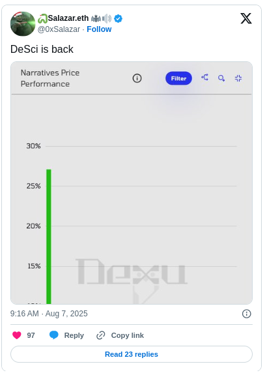The image size is (265, 377).
Task: Click the green DeSci performance bar
Action: [x=49, y=237]
